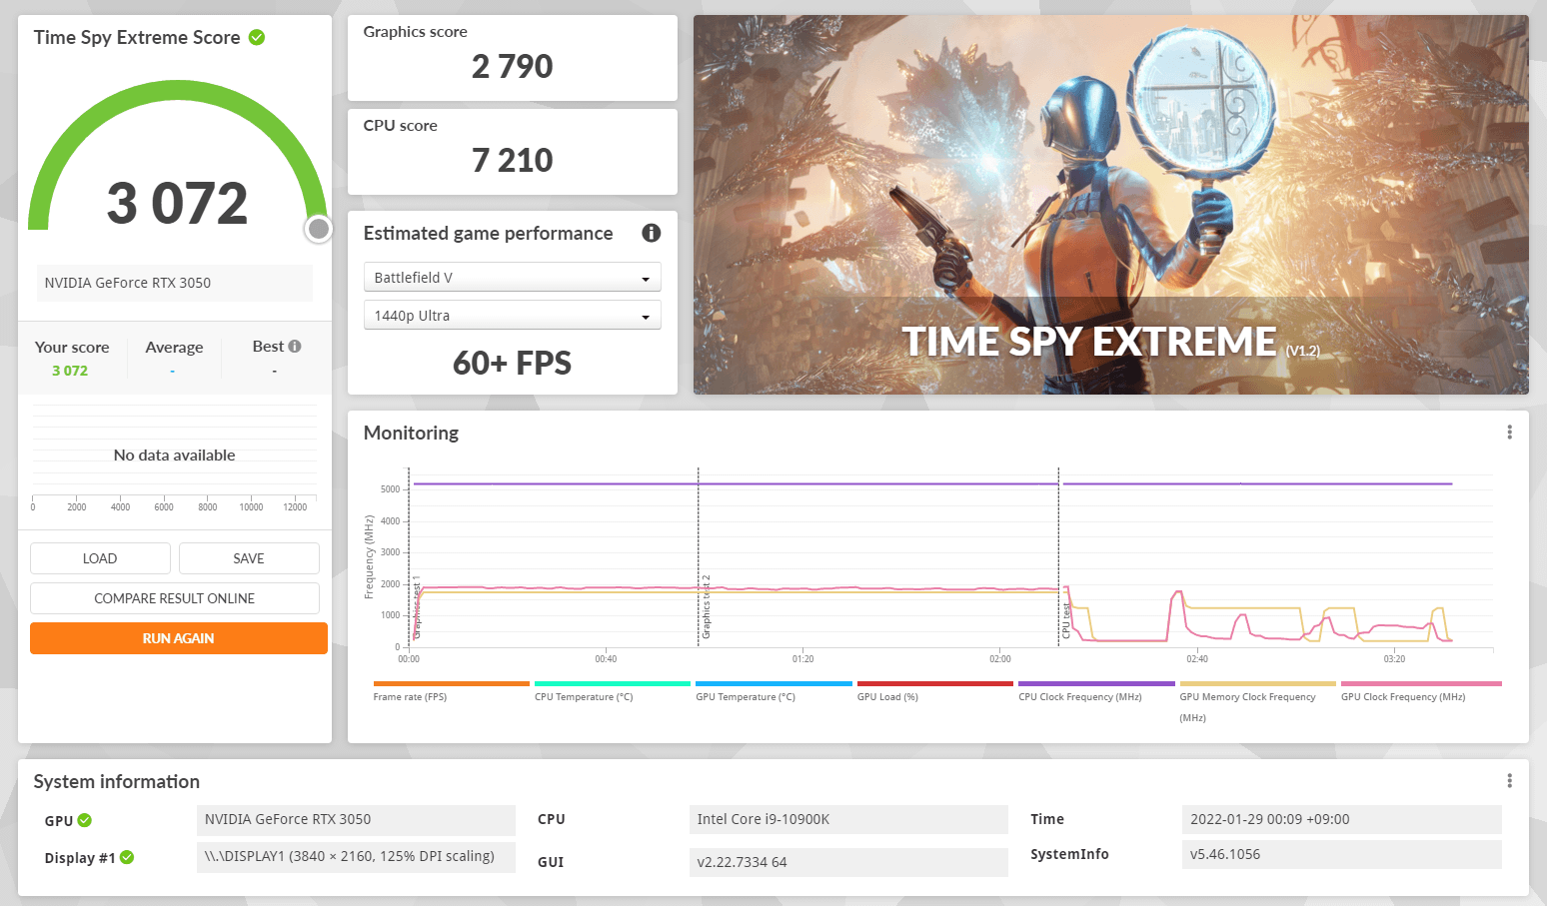
Task: Toggle CPU Temperature legend series
Action: [613, 691]
